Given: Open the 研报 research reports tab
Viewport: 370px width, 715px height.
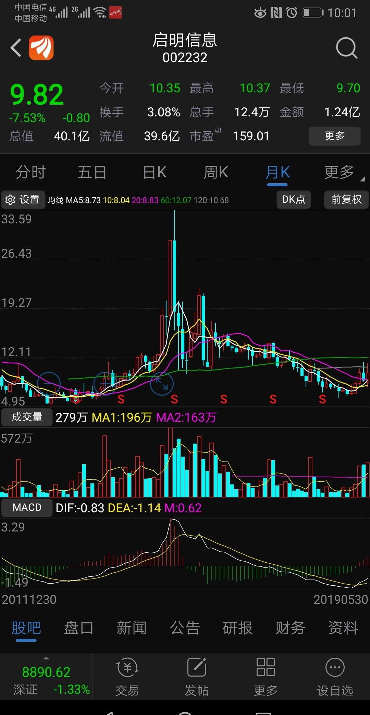Looking at the screenshot, I should point(237,628).
